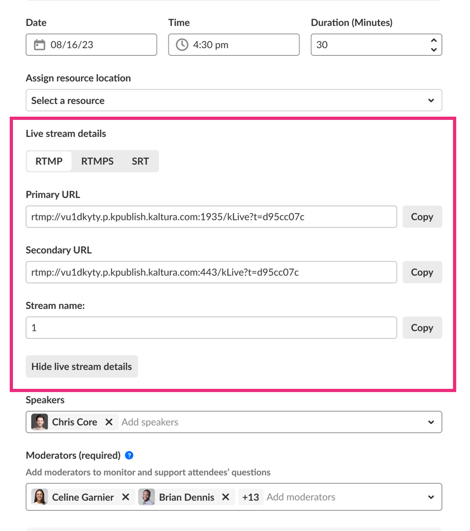Image resolution: width=470 pixels, height=531 pixels.
Task: Copy the Secondary URL
Action: coord(422,272)
